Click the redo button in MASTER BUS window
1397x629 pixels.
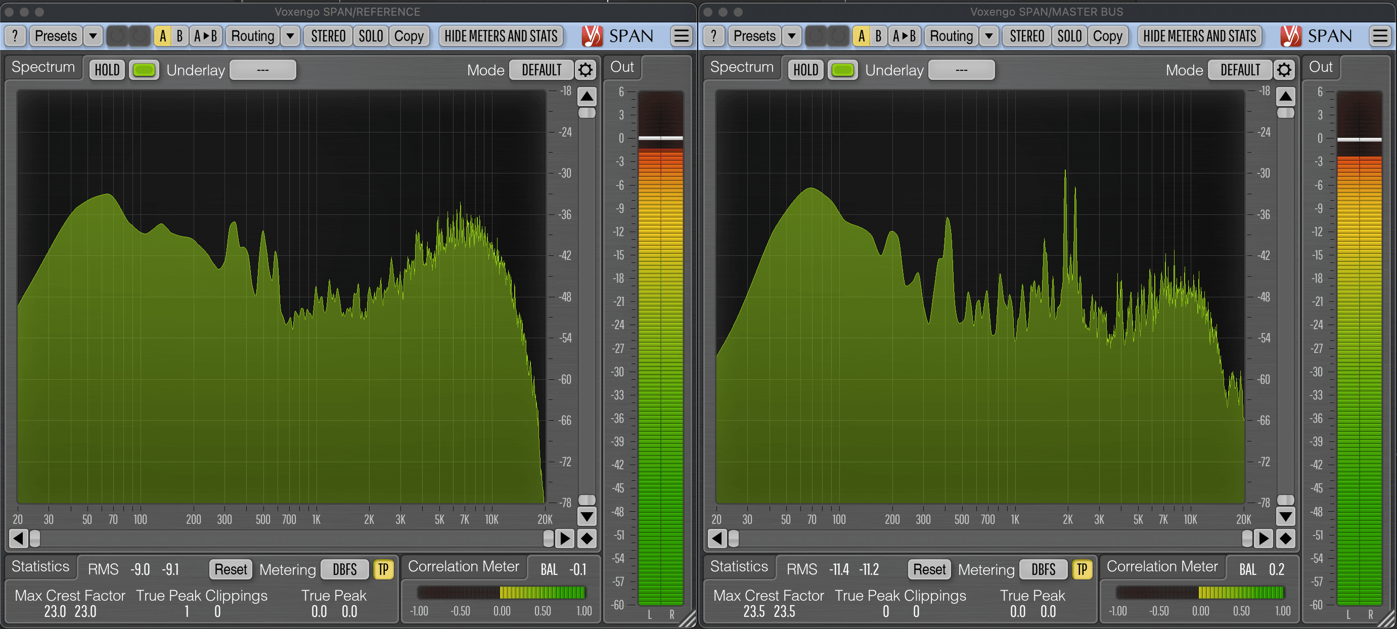tap(838, 36)
